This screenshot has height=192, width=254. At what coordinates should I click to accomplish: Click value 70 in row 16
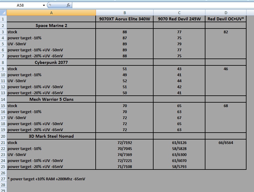click(x=124, y=112)
